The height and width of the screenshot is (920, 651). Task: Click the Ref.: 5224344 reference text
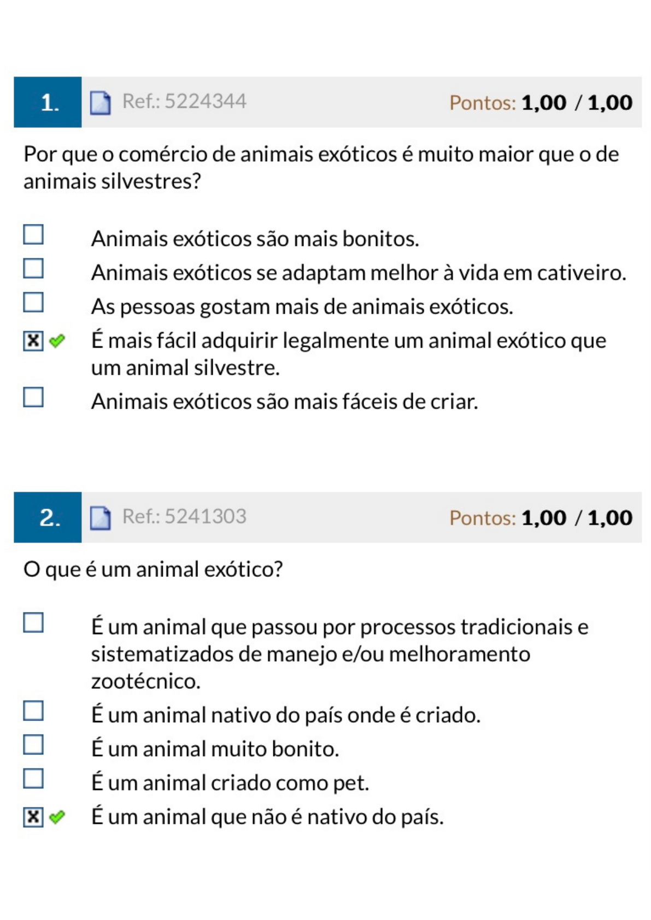pyautogui.click(x=184, y=102)
